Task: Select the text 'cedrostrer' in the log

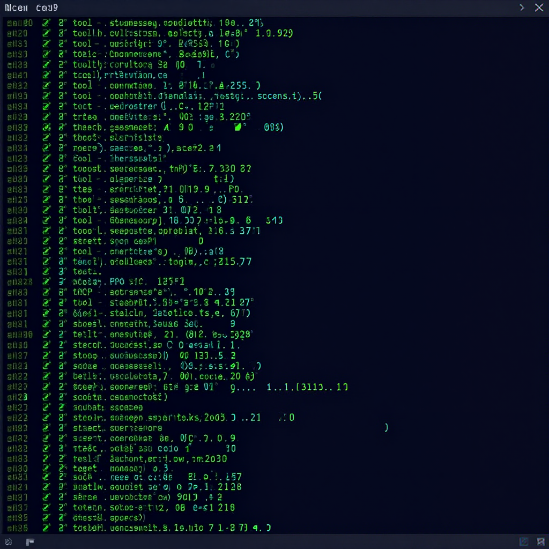Action: click(x=133, y=107)
